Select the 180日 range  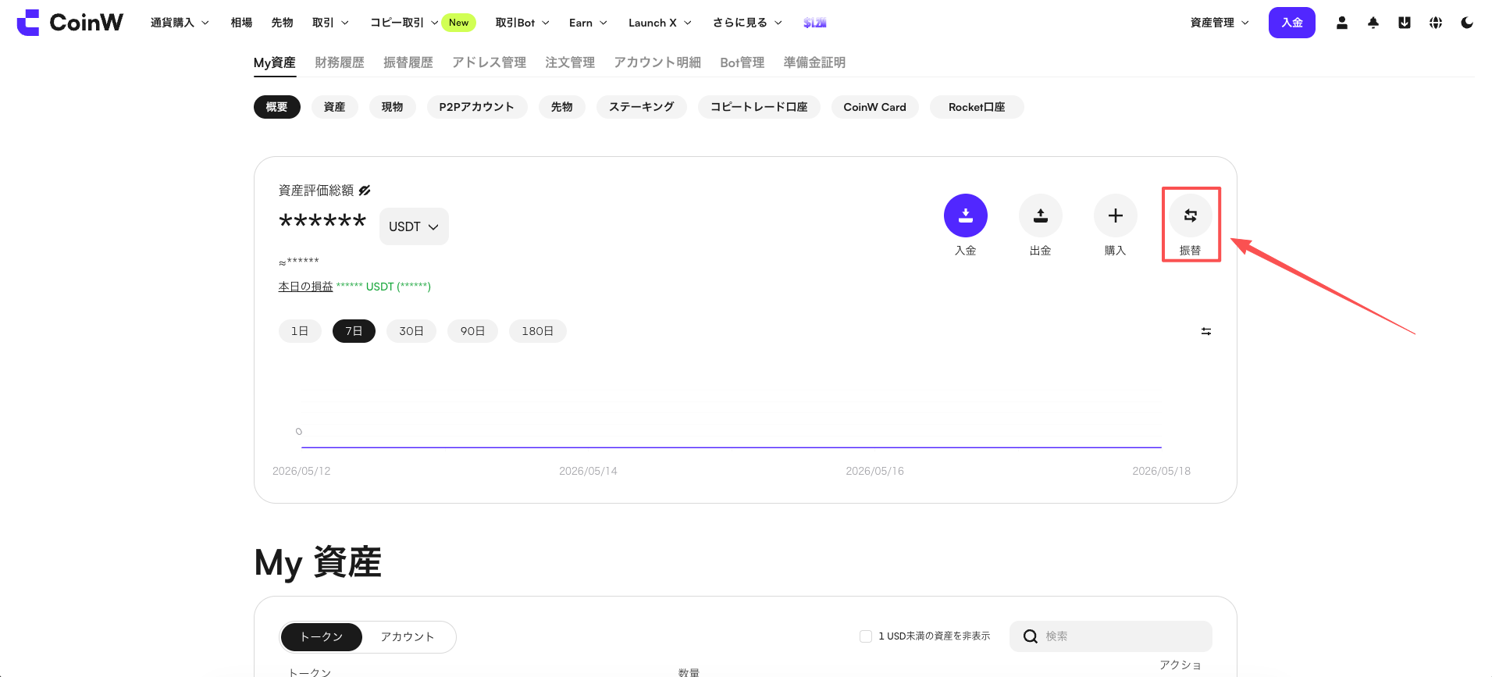[538, 331]
